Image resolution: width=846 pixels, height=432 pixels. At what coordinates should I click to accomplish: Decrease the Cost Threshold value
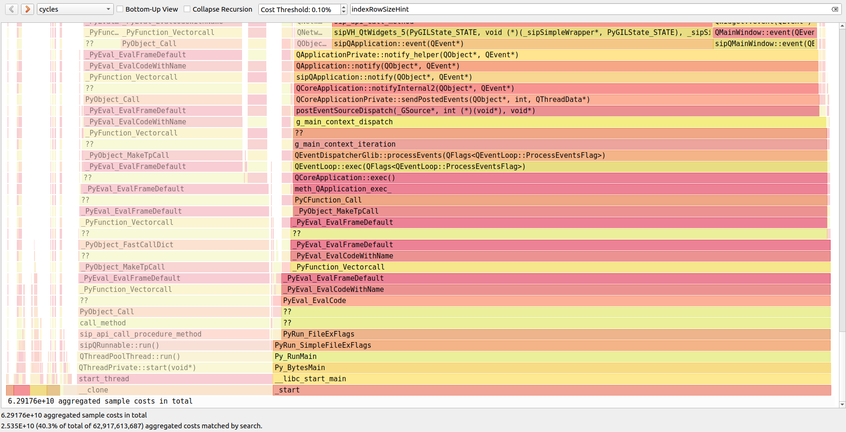pos(344,12)
